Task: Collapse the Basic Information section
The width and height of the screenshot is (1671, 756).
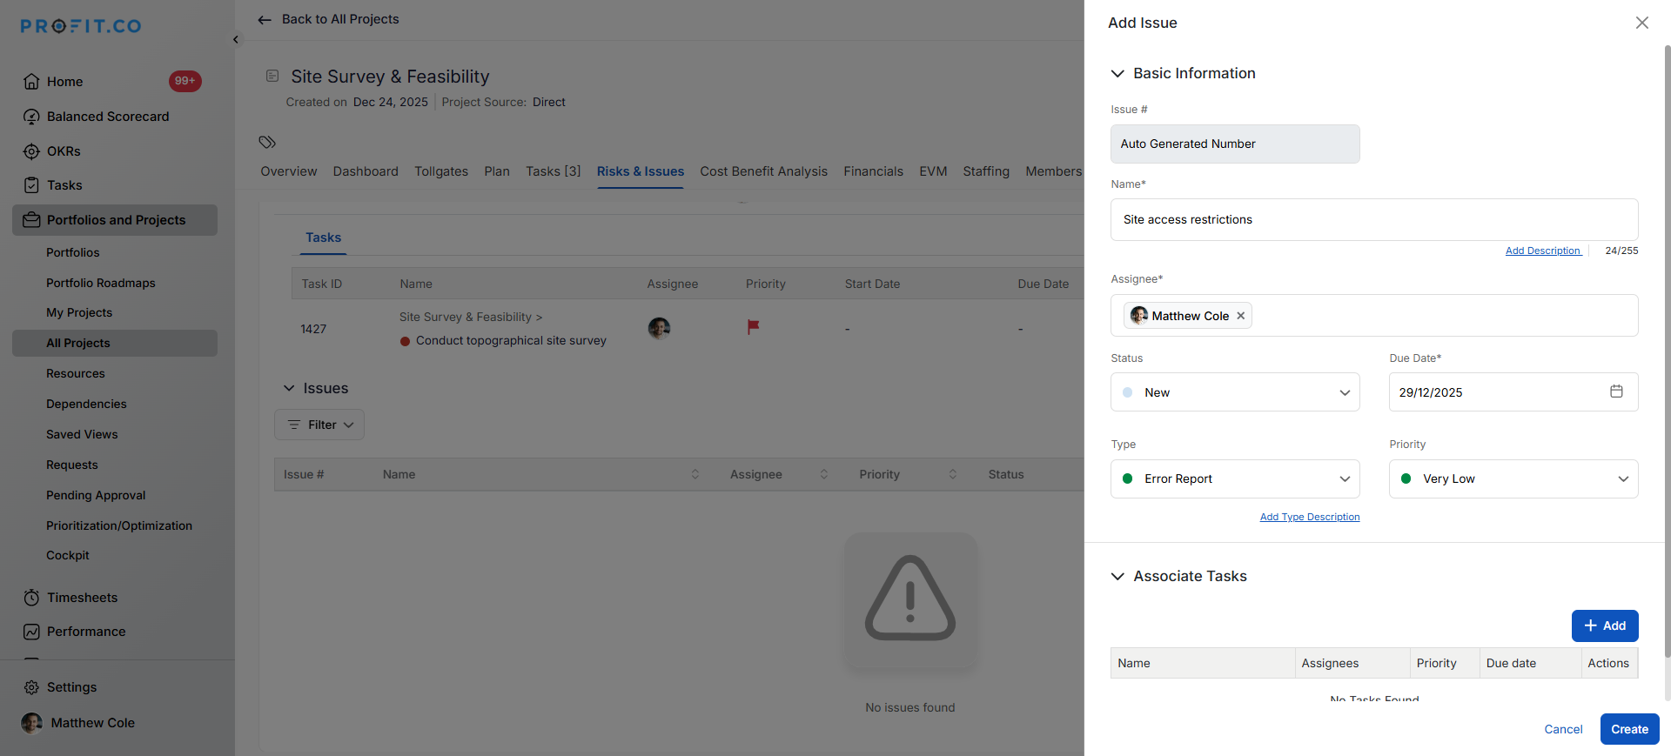Action: [1117, 74]
